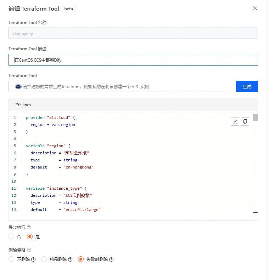Click code line 'variable "instance_type" {'
Viewport: 268px width, 280px height.
(x=56, y=188)
